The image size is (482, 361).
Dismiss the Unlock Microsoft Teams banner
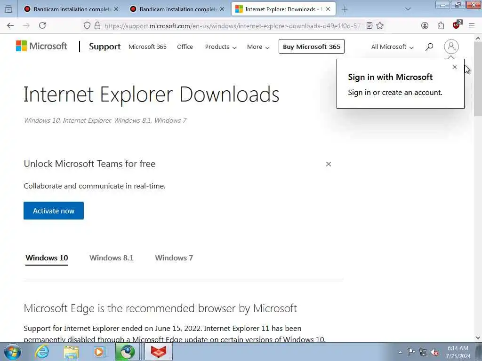[x=328, y=164]
